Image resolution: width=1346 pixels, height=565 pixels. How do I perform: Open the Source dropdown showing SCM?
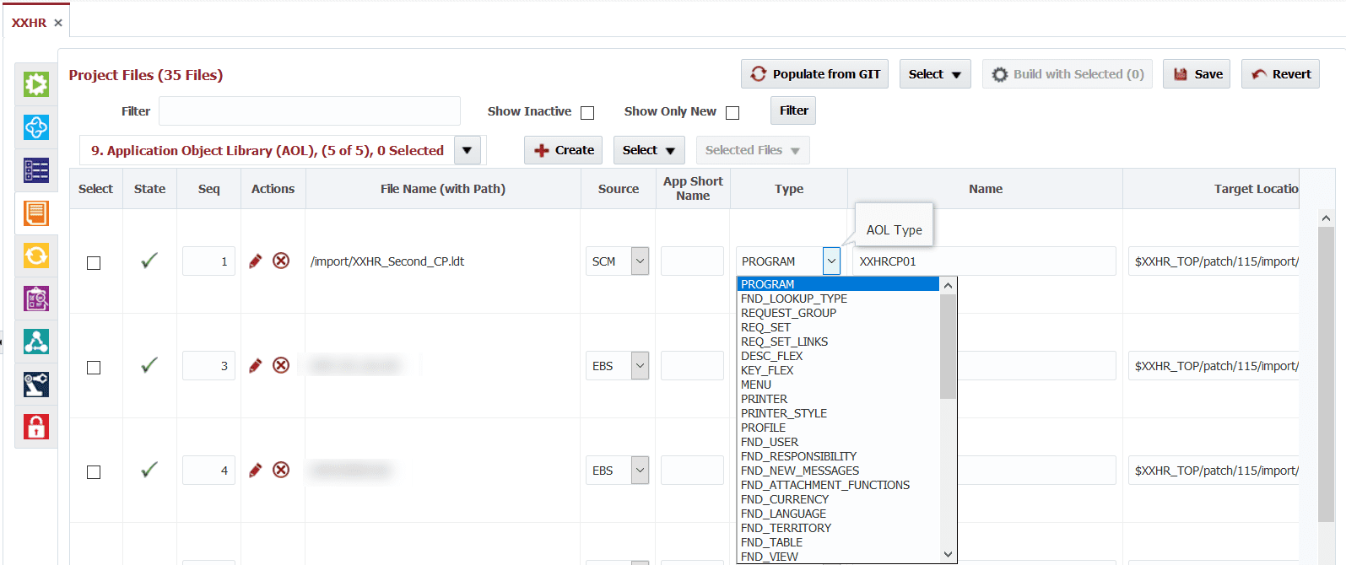641,261
